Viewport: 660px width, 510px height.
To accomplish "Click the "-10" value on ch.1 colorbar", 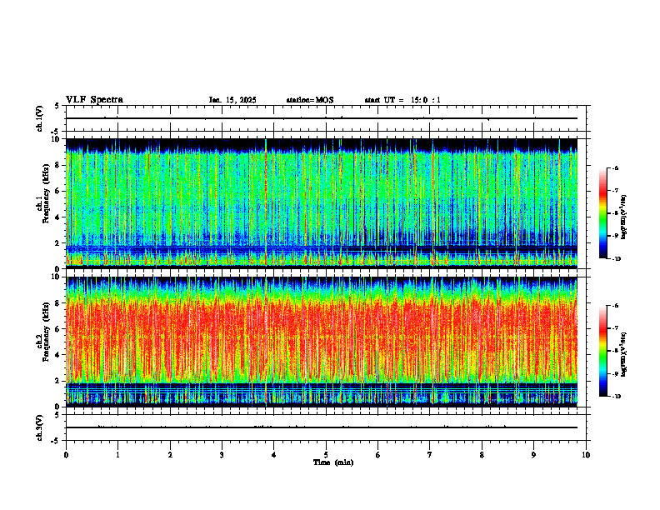I will point(616,259).
